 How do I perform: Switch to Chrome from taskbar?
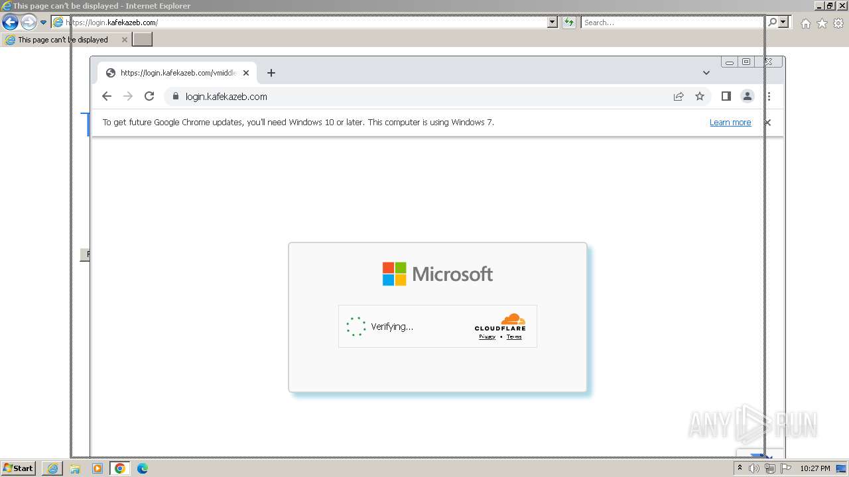120,468
